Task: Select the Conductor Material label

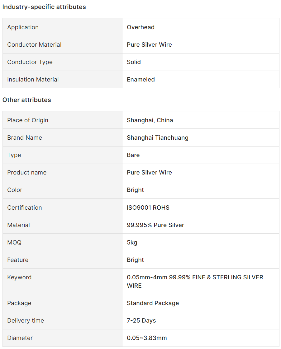Action: point(34,44)
